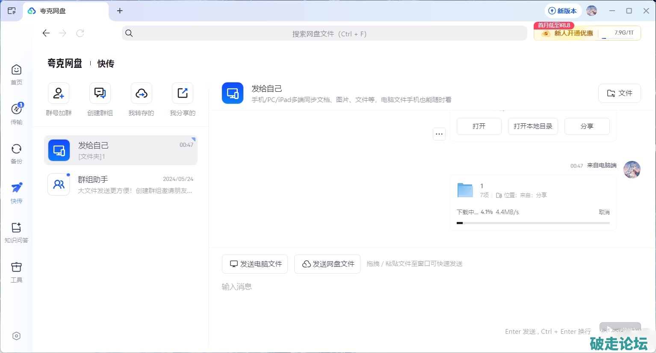Open settings gear at sidebar bottom
The width and height of the screenshot is (656, 353).
point(16,336)
